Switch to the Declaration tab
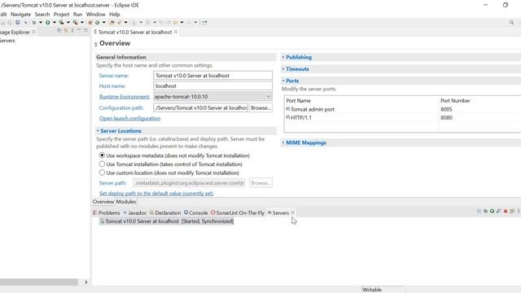This screenshot has height=293, width=521. point(165,212)
